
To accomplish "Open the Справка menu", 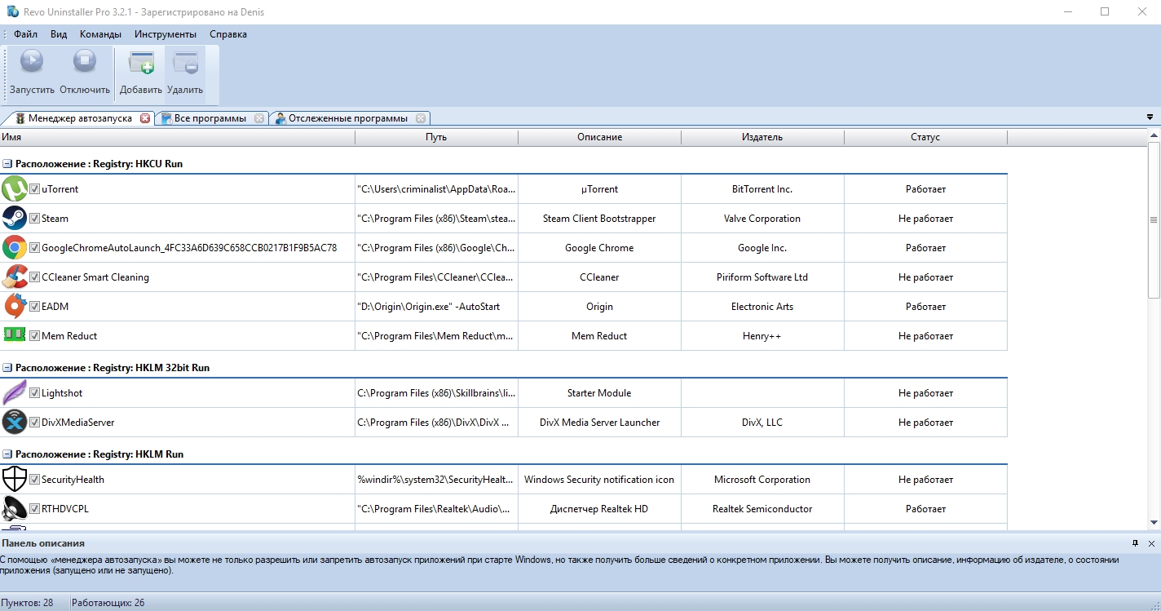I will click(x=228, y=34).
